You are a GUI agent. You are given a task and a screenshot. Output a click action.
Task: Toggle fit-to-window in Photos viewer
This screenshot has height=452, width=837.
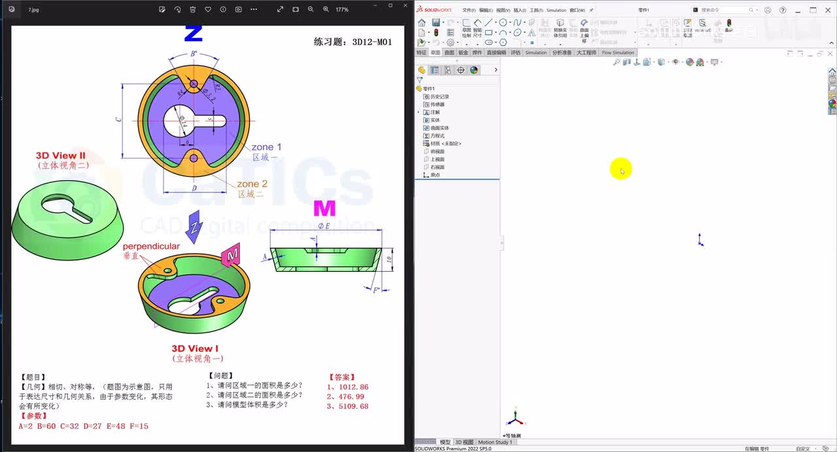[296, 10]
